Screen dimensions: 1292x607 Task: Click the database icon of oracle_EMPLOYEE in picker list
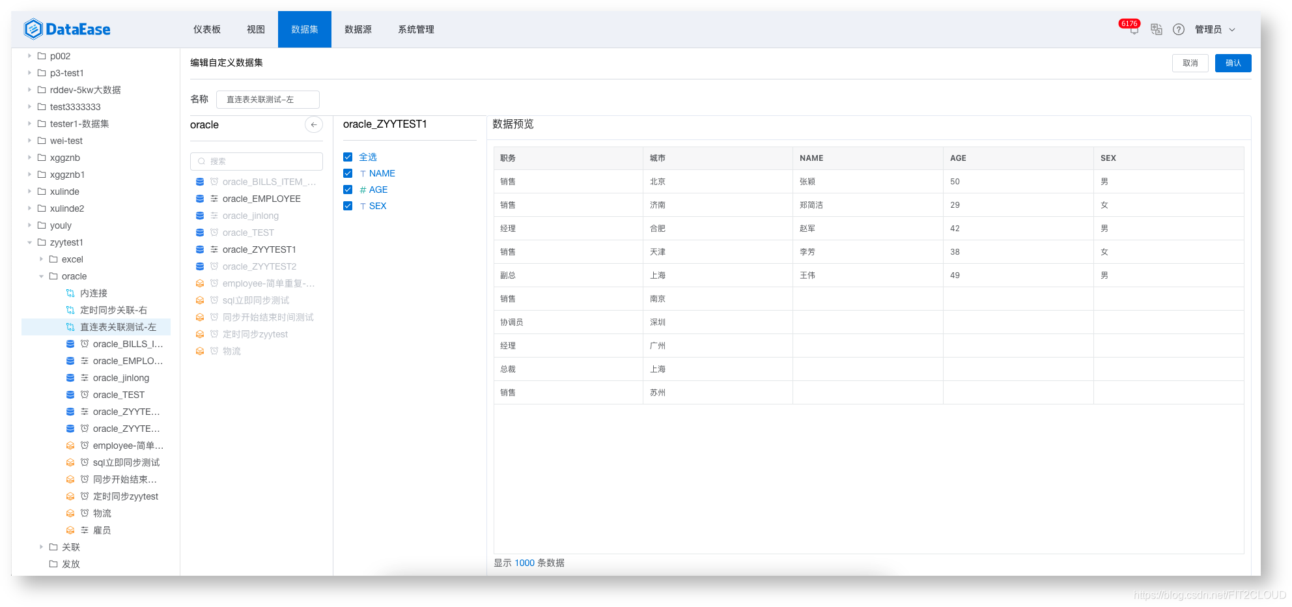200,199
